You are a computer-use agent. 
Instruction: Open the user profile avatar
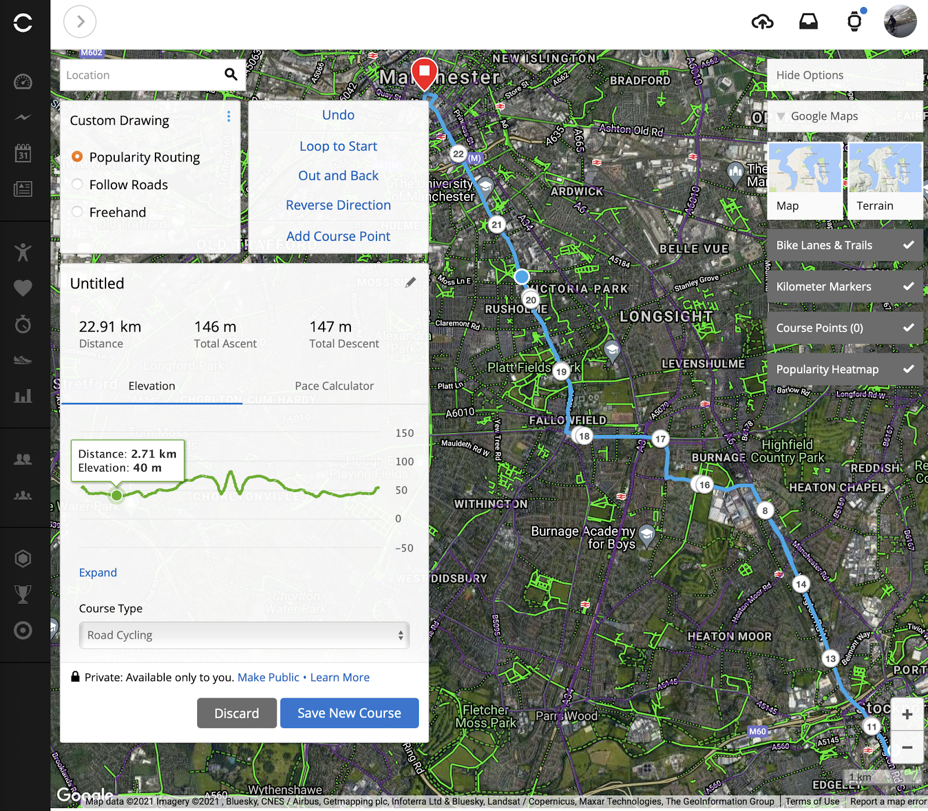[900, 21]
